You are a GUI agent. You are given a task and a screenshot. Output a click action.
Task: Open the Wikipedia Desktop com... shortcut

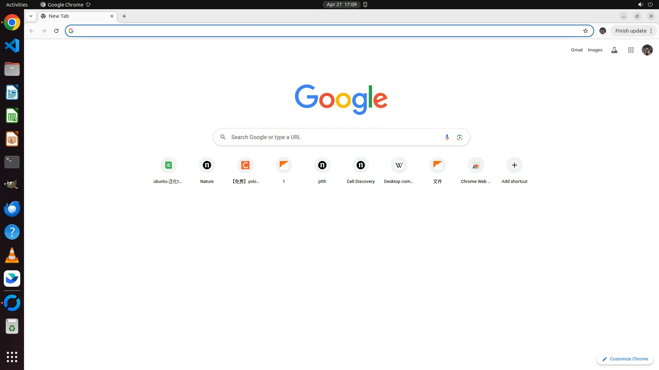399,165
